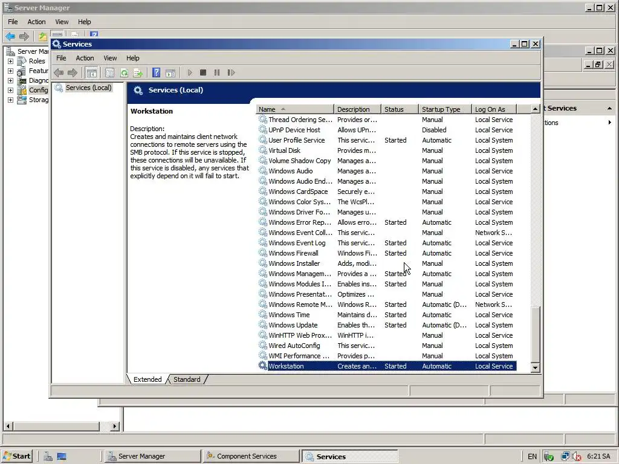Click Forward arrow in Services toolbar
Viewport: 619px width, 464px height.
(73, 72)
